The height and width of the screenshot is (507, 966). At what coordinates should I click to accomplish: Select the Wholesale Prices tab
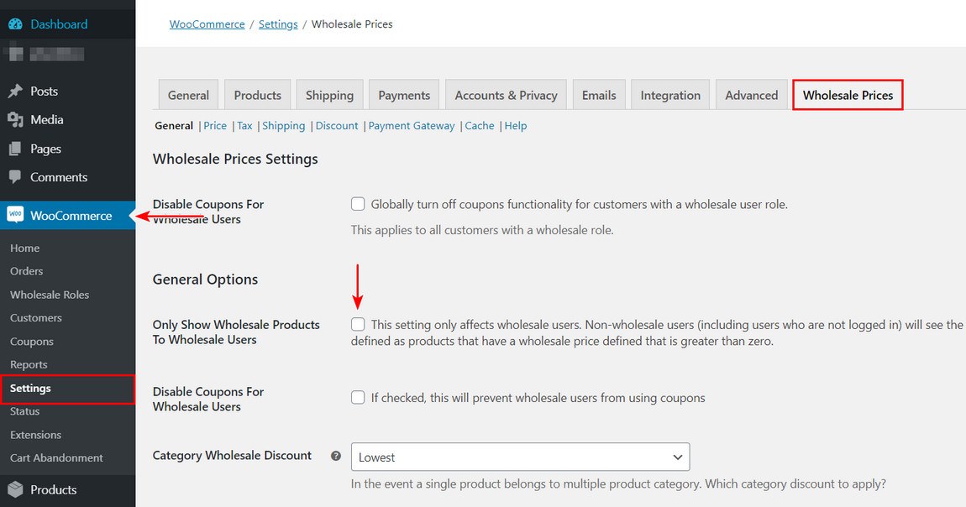pyautogui.click(x=848, y=95)
